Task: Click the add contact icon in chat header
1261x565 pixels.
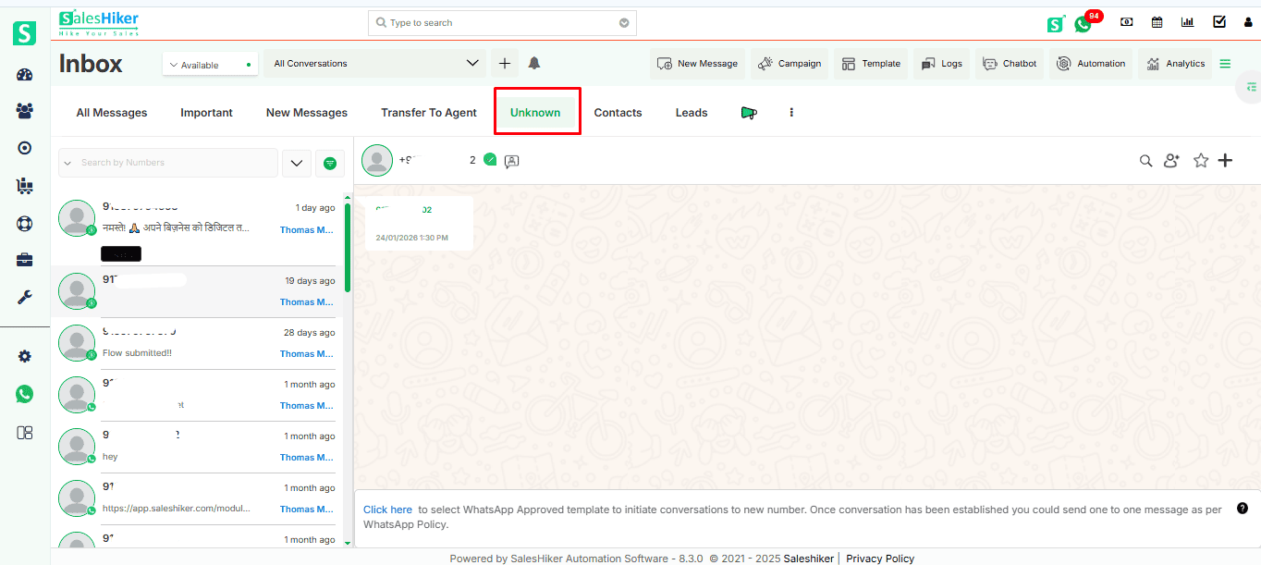Action: point(1171,161)
